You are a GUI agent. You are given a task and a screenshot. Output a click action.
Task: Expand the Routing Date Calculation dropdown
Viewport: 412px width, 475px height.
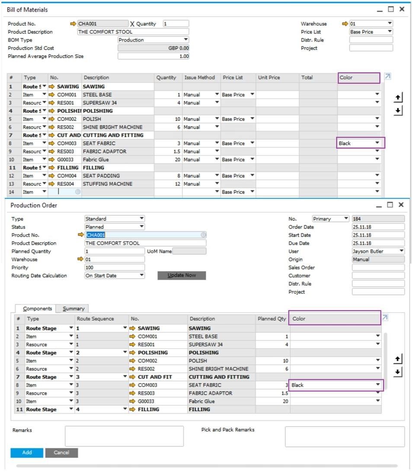tap(142, 275)
